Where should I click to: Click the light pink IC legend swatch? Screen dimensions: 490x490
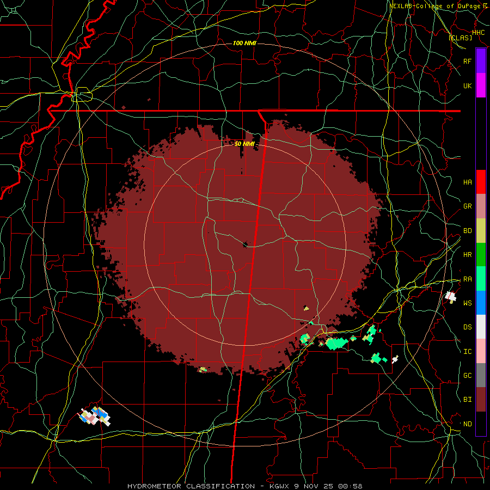[481, 351]
